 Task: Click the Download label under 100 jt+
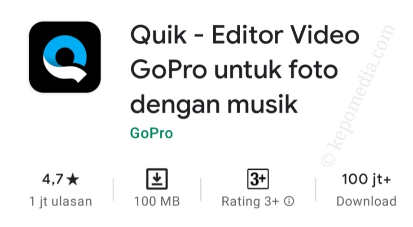pyautogui.click(x=366, y=201)
